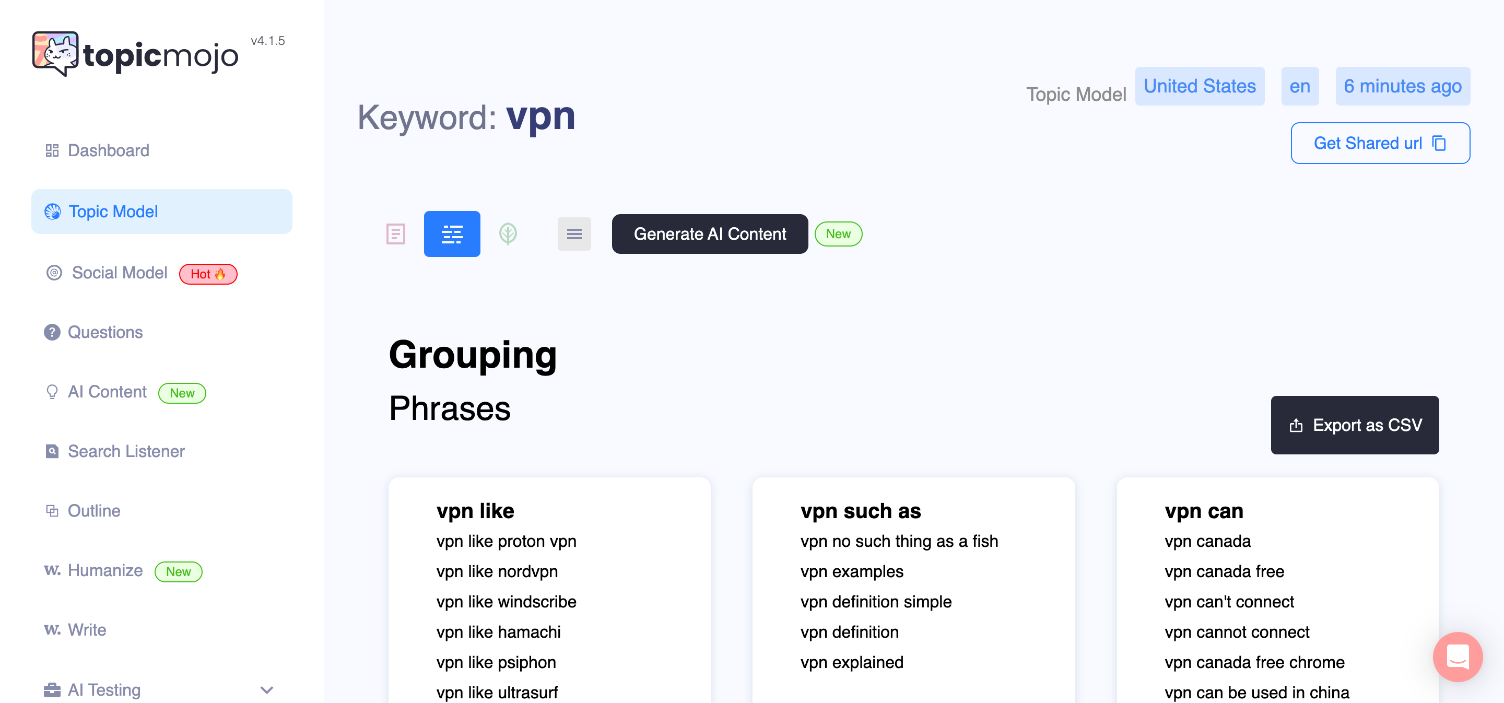Select the document view icon
The image size is (1504, 703).
point(395,234)
